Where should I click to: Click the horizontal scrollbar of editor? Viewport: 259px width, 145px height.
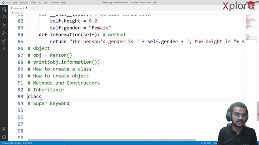(112, 140)
